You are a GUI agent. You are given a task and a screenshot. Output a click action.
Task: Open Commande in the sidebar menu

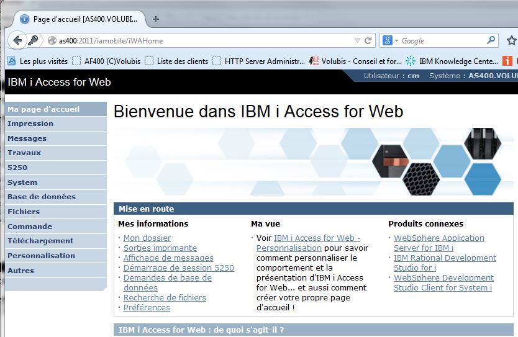56,227
